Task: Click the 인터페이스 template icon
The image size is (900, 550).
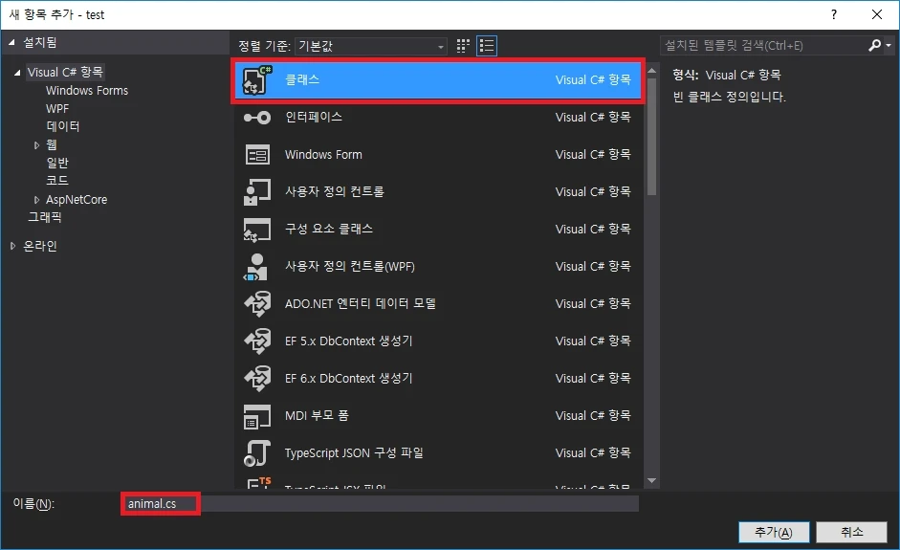Action: pos(257,118)
